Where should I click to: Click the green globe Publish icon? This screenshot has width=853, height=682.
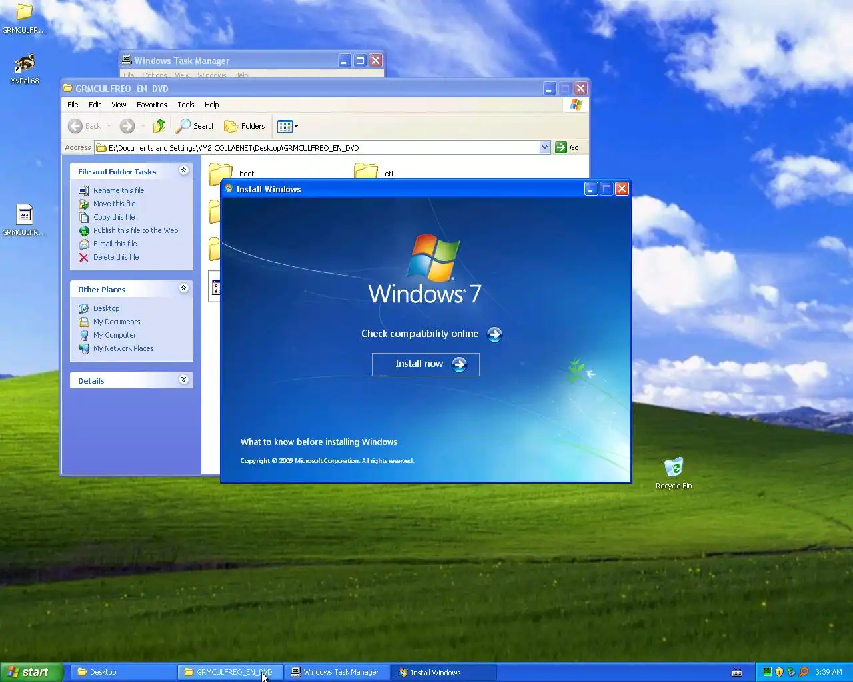click(84, 231)
